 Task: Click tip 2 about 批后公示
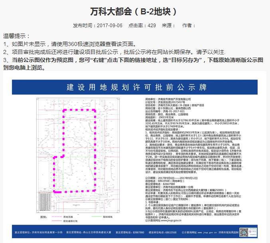point(114,52)
